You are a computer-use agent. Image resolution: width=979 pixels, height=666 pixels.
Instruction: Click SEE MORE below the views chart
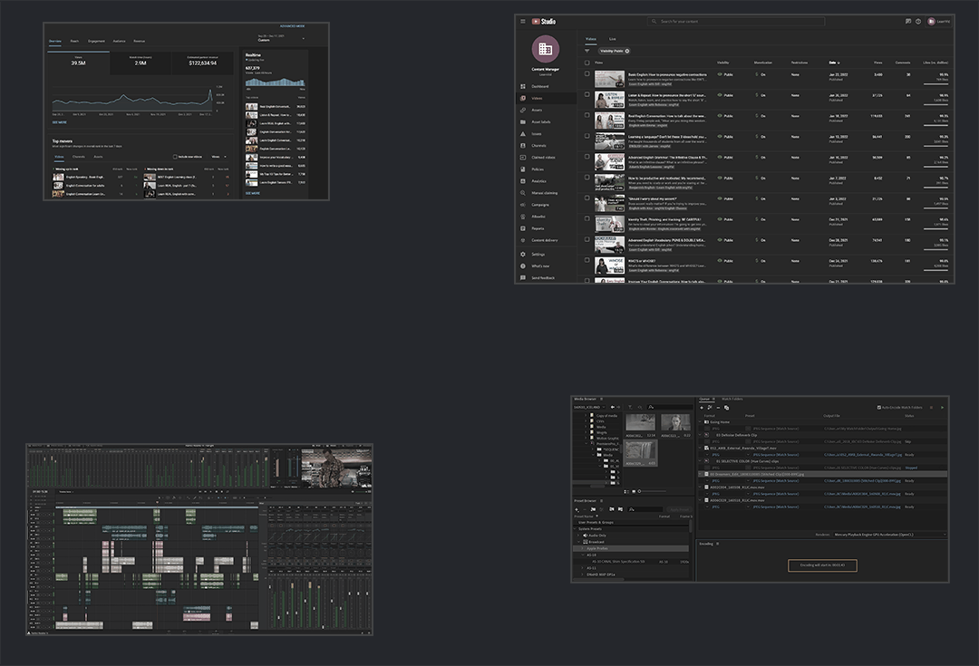59,121
